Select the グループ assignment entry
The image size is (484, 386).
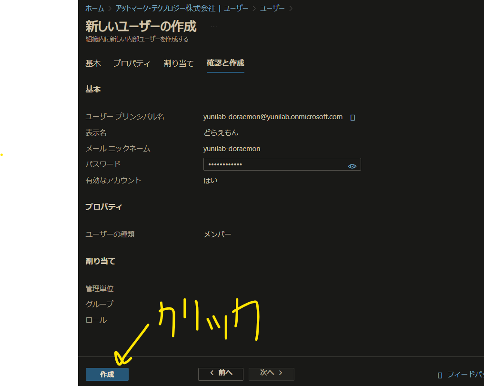click(x=99, y=304)
